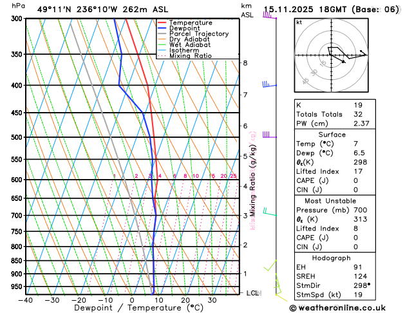Click the red Temperature legend line

click(x=162, y=23)
